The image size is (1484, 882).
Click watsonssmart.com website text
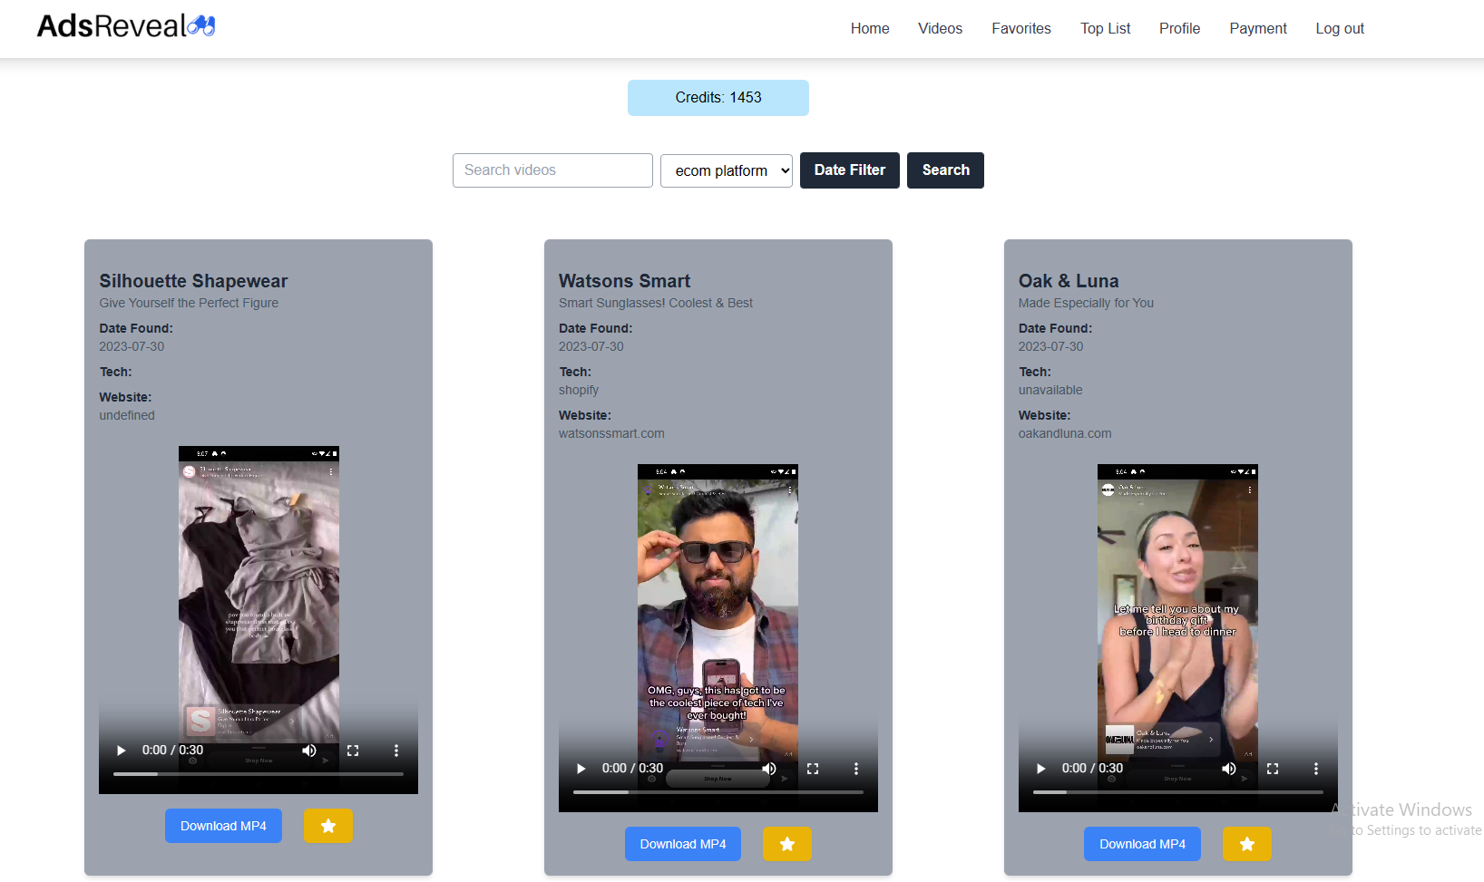coord(611,433)
